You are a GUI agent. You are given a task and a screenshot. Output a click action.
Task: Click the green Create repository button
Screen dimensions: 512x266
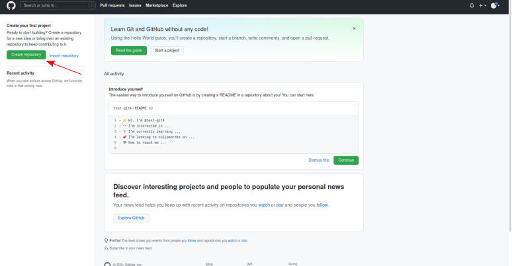click(x=26, y=55)
